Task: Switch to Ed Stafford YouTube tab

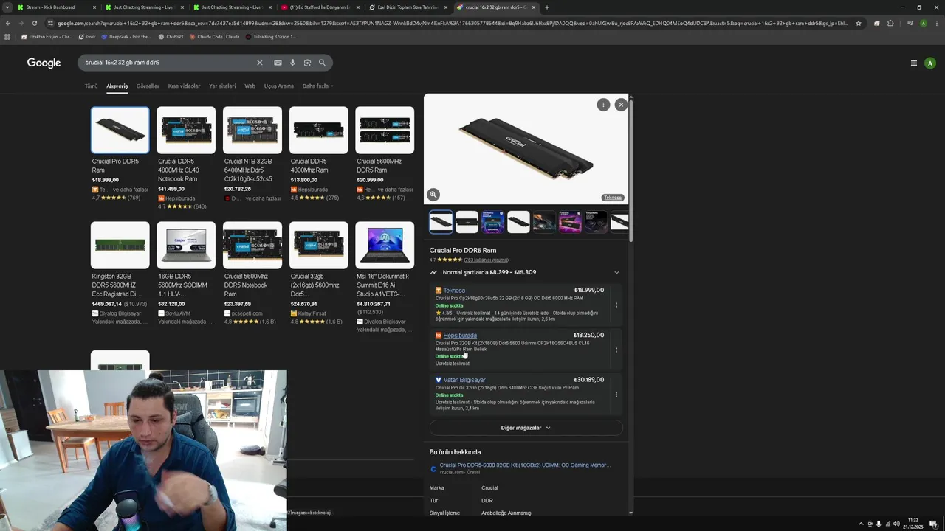Action: [x=319, y=7]
